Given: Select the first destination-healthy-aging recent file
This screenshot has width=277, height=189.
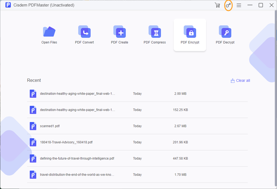Looking at the screenshot, I should coord(77,93).
